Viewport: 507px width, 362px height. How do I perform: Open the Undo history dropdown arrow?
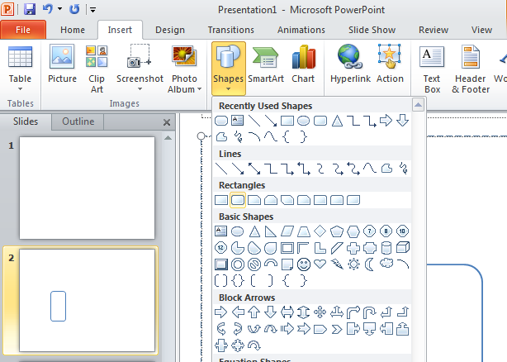59,9
